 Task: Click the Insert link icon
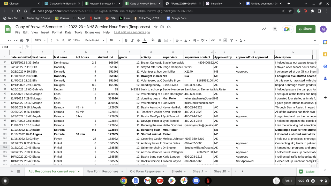point(213,40)
